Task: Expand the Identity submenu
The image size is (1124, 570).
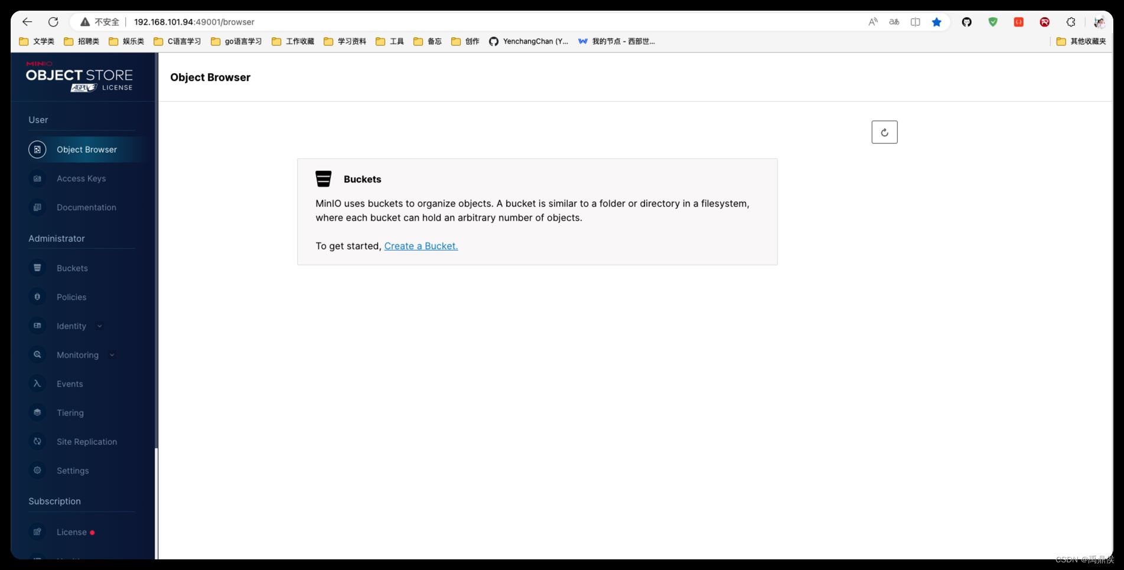Action: pos(99,325)
